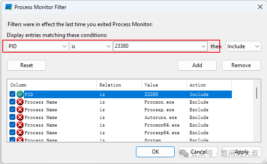Click the Add button
Image resolution: width=267 pixels, height=164 pixels.
click(x=197, y=65)
